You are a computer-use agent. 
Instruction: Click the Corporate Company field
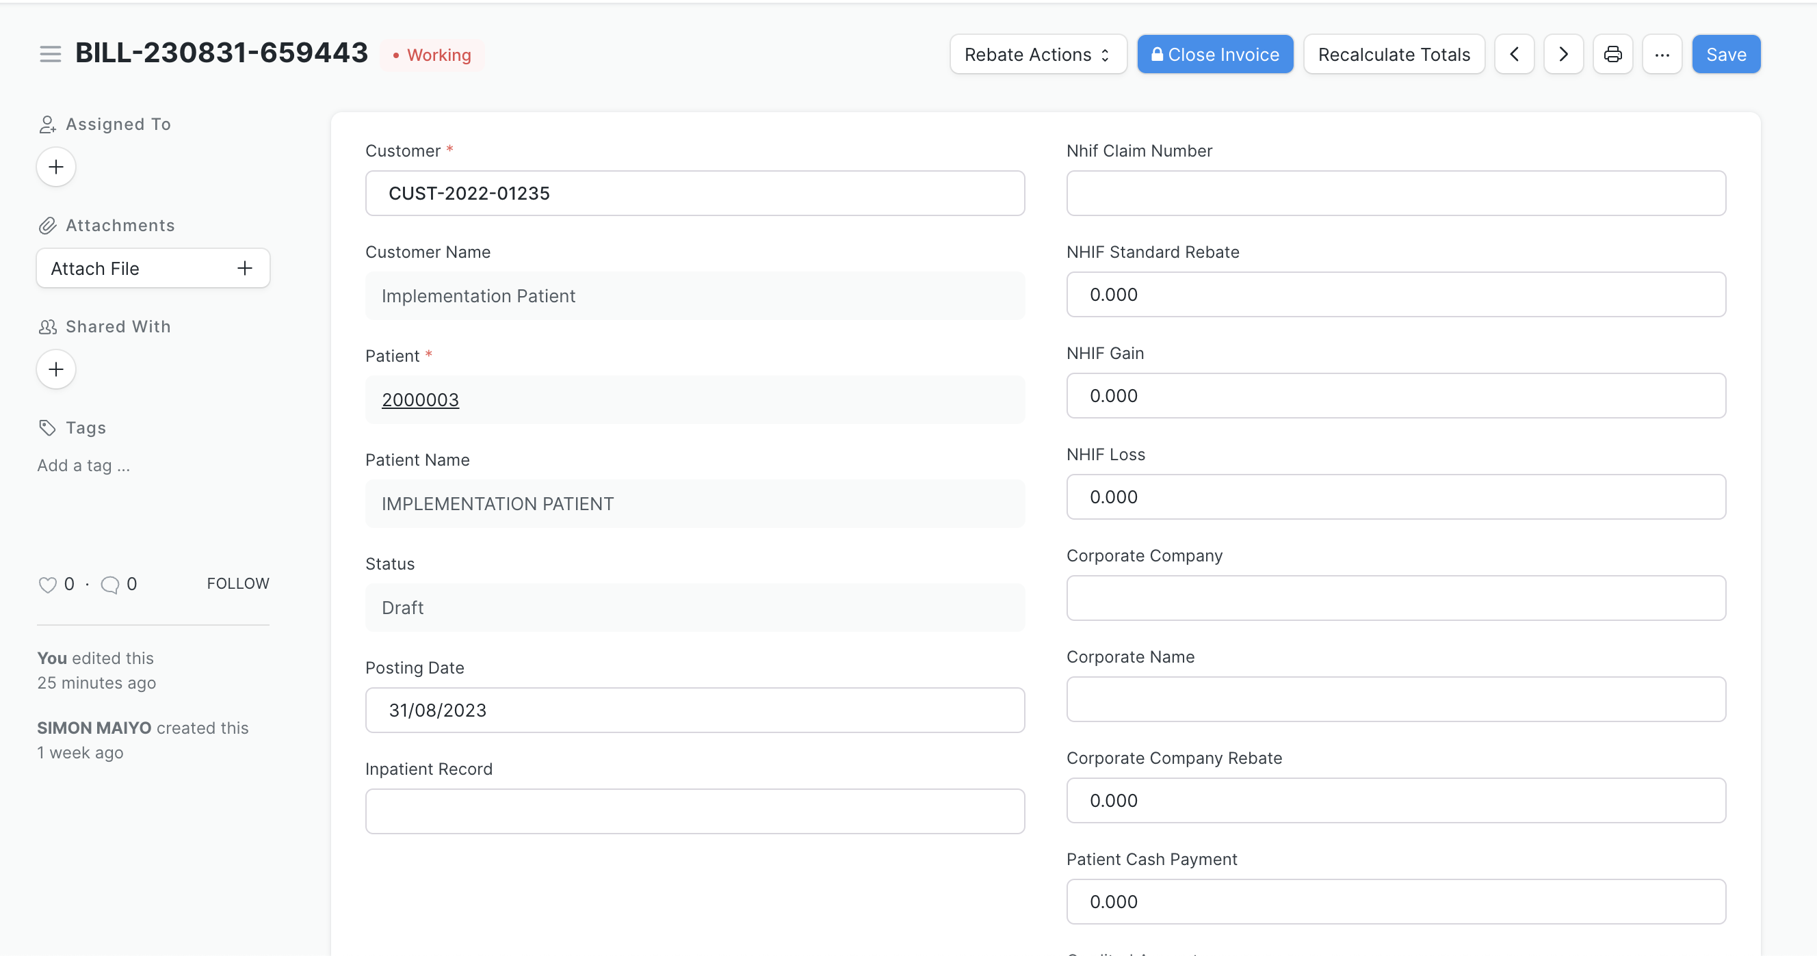pyautogui.click(x=1395, y=598)
